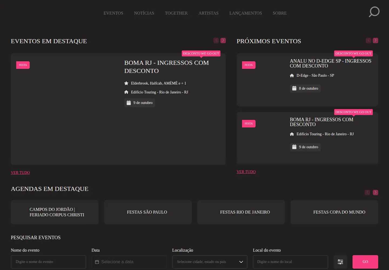Open Festas São Paulo agenda card
Image resolution: width=389 pixels, height=270 pixels.
(148, 212)
